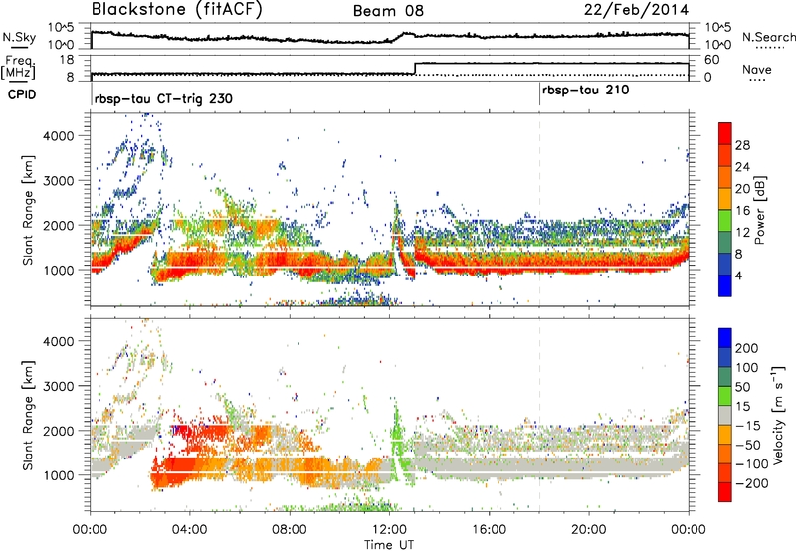The height and width of the screenshot is (551, 796).
Task: Click the frequency step-up near 13:00 UT
Action: tap(415, 68)
